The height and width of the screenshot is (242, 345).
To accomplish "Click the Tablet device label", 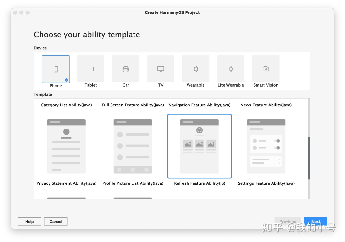I will point(91,85).
